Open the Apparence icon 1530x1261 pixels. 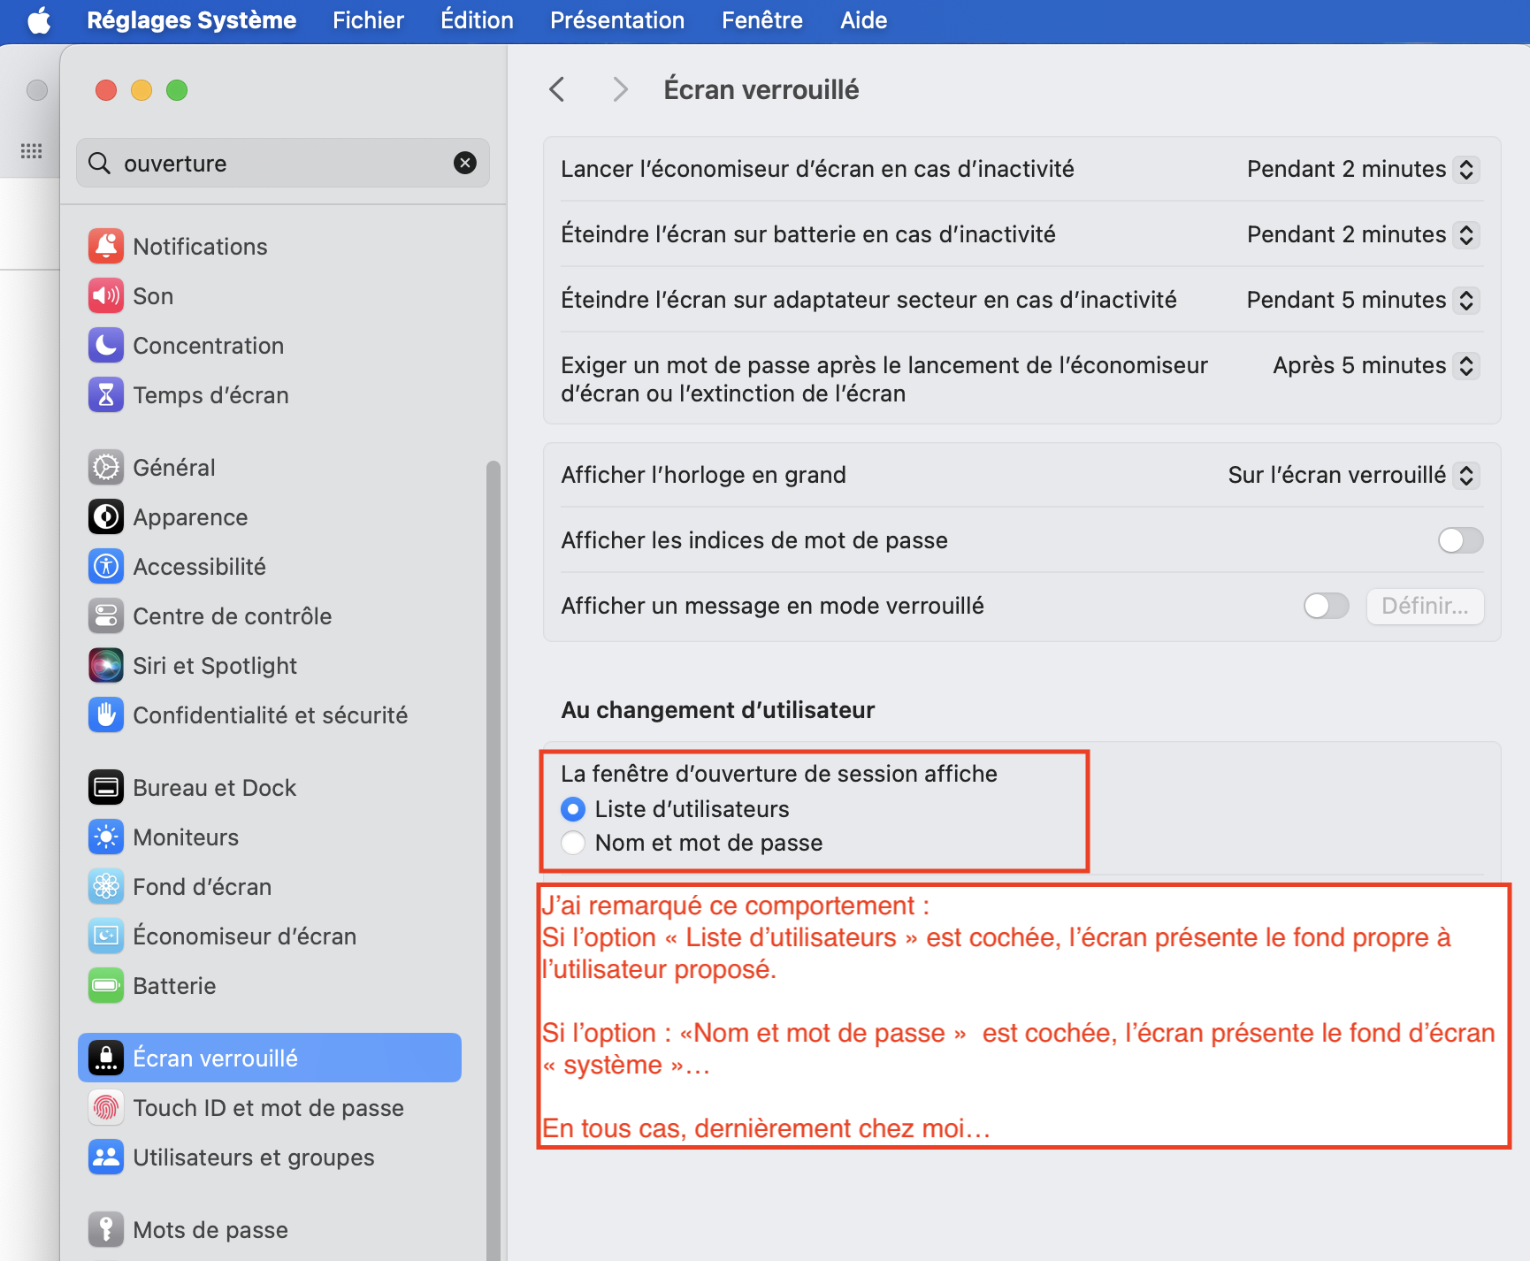point(106,516)
